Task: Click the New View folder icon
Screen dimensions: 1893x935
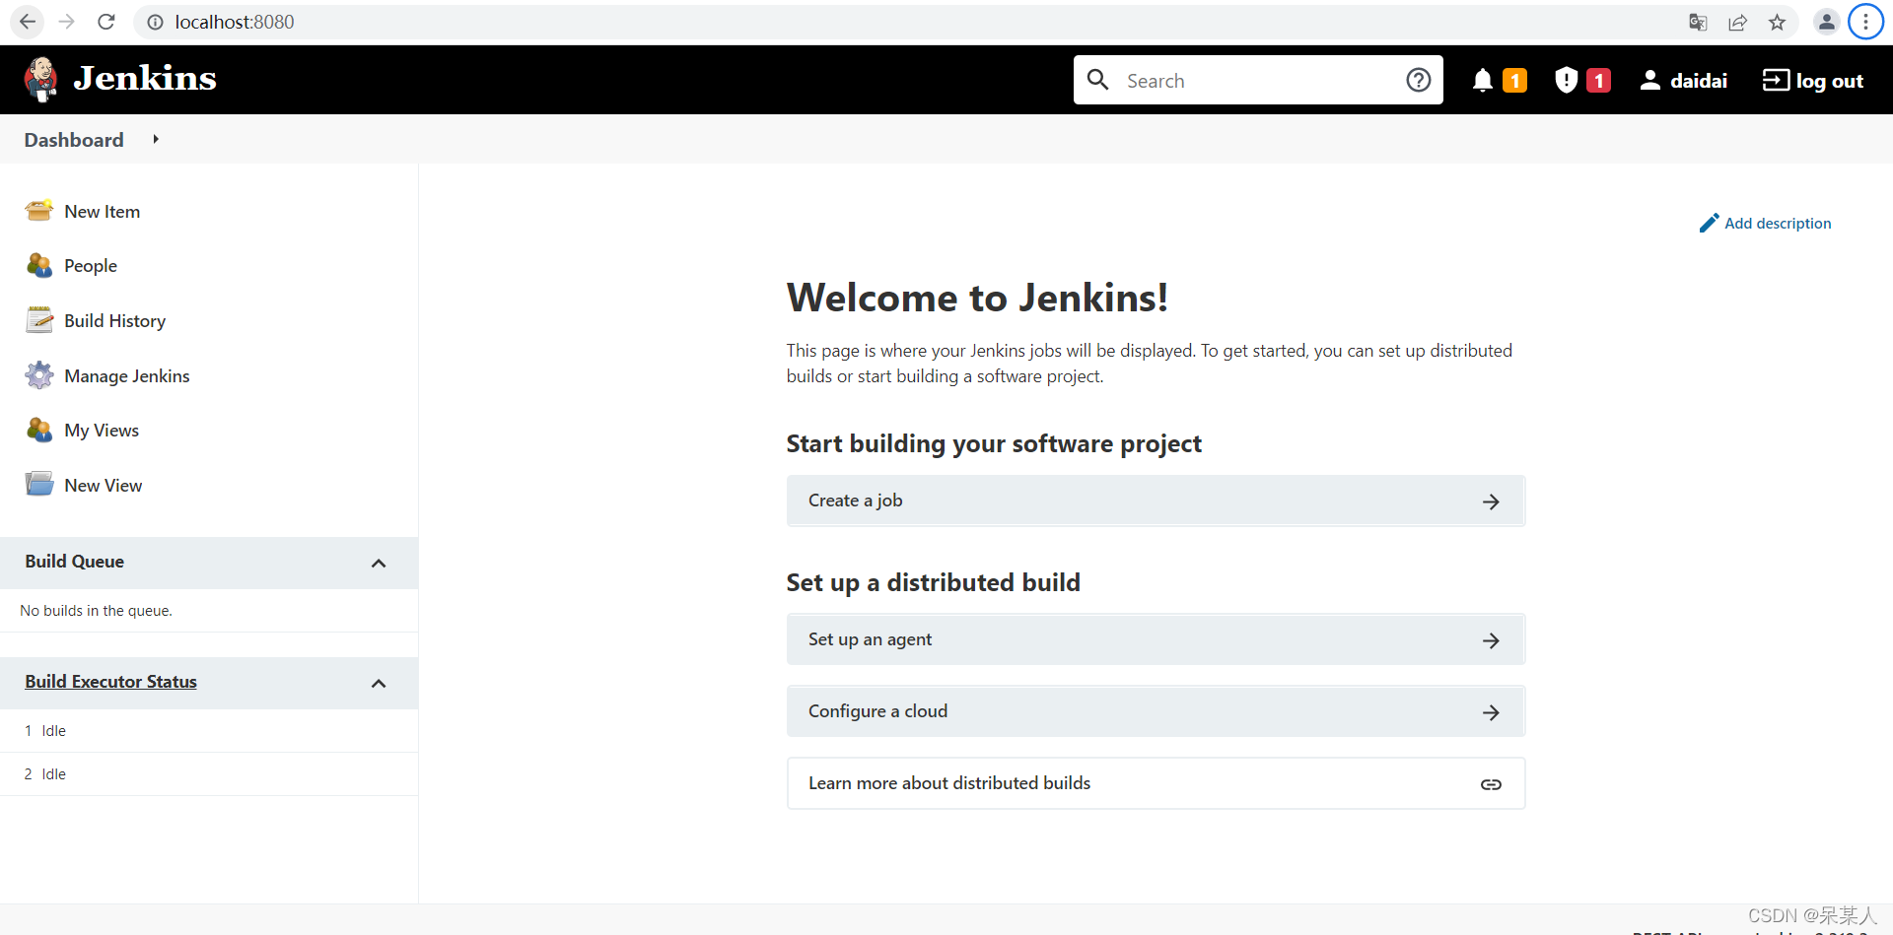Action: pyautogui.click(x=39, y=485)
